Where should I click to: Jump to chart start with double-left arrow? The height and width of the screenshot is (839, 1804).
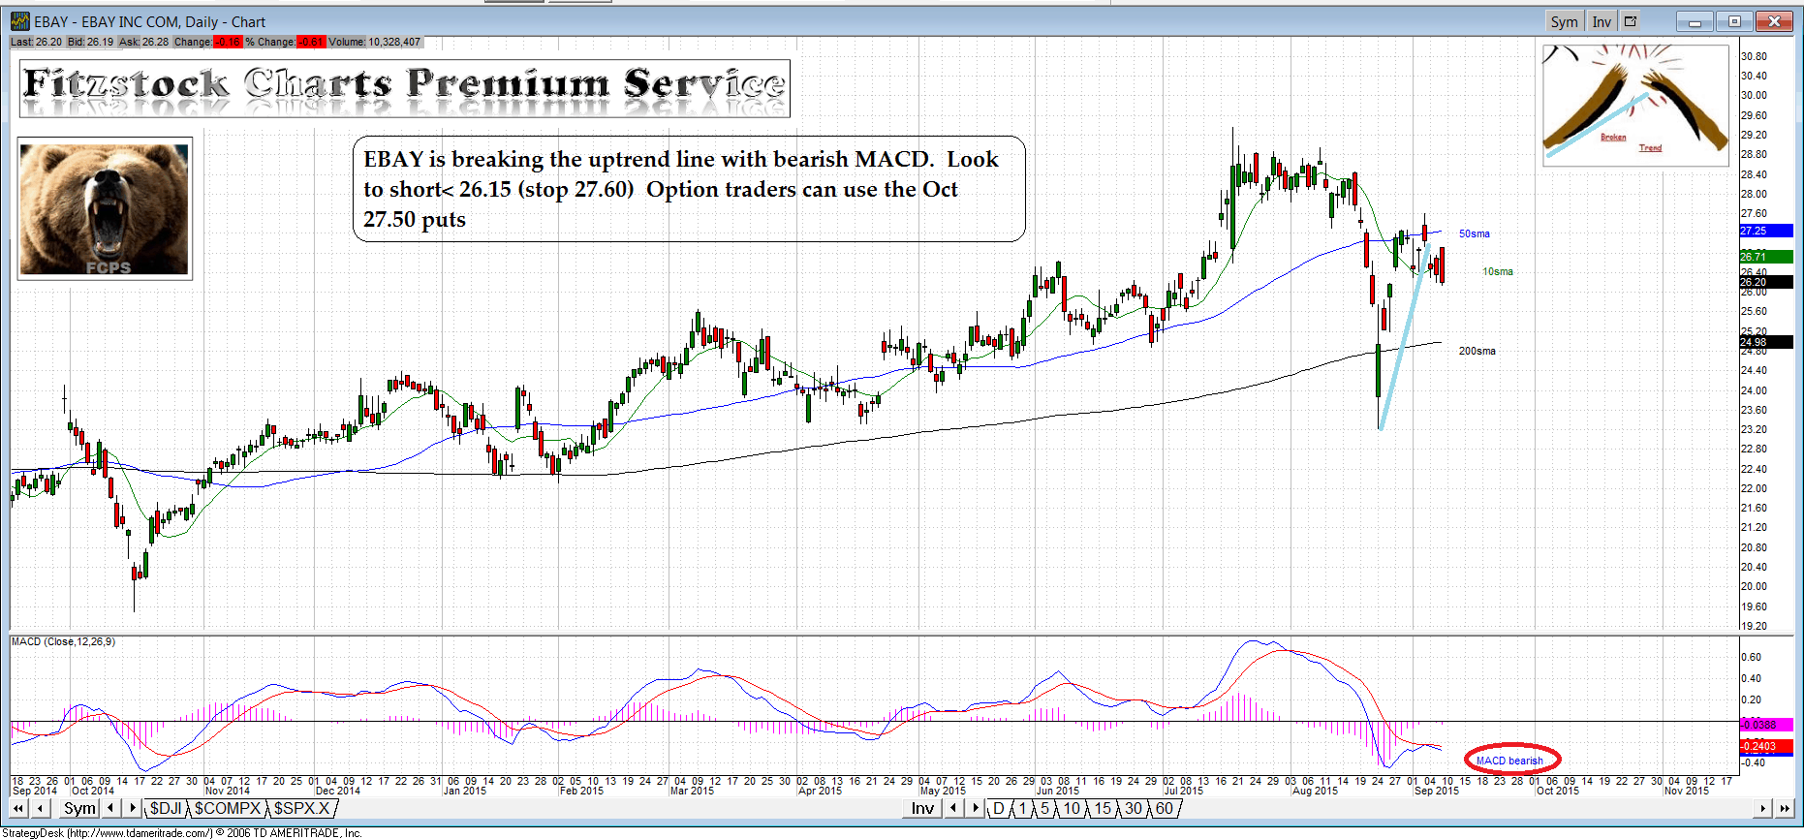(x=18, y=808)
